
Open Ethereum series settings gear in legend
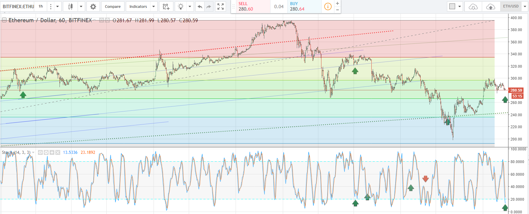pos(107,21)
